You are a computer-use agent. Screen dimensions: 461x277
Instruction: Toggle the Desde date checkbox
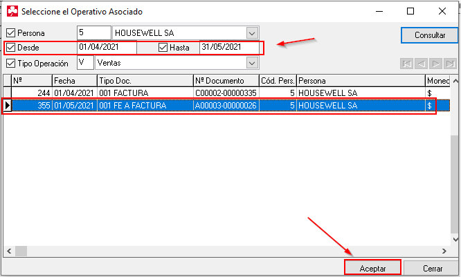[10, 48]
